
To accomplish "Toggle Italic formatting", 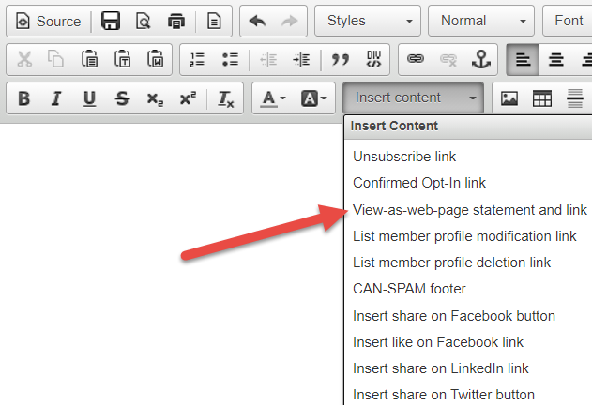I will [x=57, y=98].
